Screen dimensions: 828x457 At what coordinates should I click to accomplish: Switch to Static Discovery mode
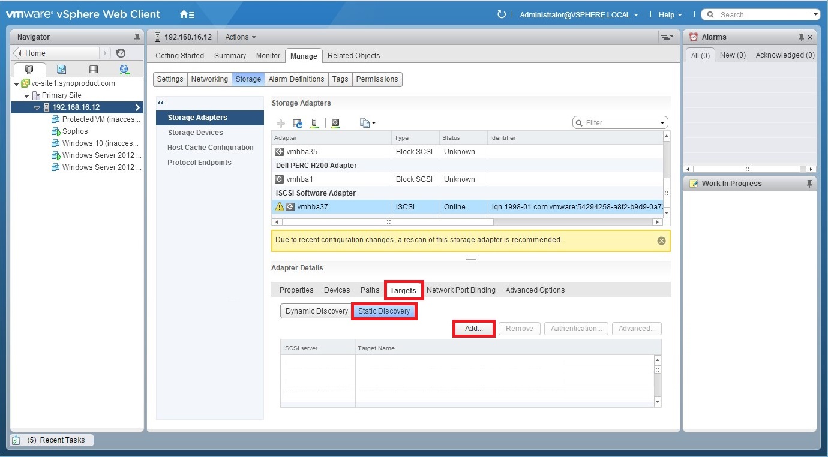coord(384,311)
